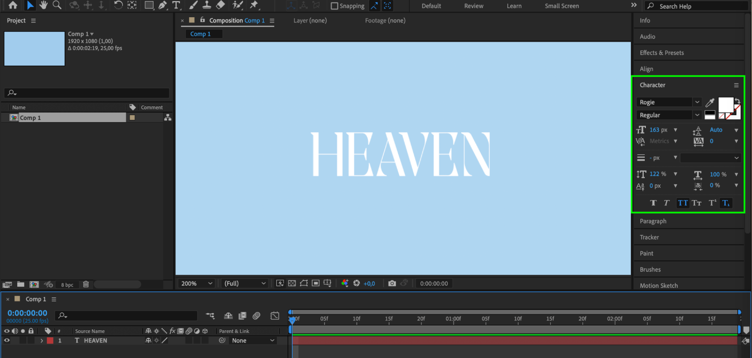Open the Effects & Presets panel
This screenshot has width=752, height=358.
662,53
